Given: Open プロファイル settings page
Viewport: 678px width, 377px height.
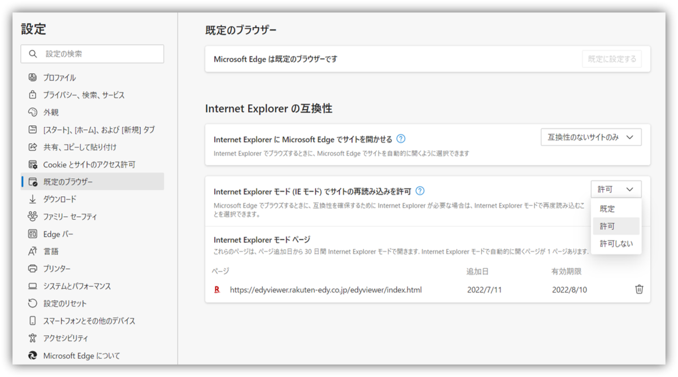Looking at the screenshot, I should click(93, 77).
